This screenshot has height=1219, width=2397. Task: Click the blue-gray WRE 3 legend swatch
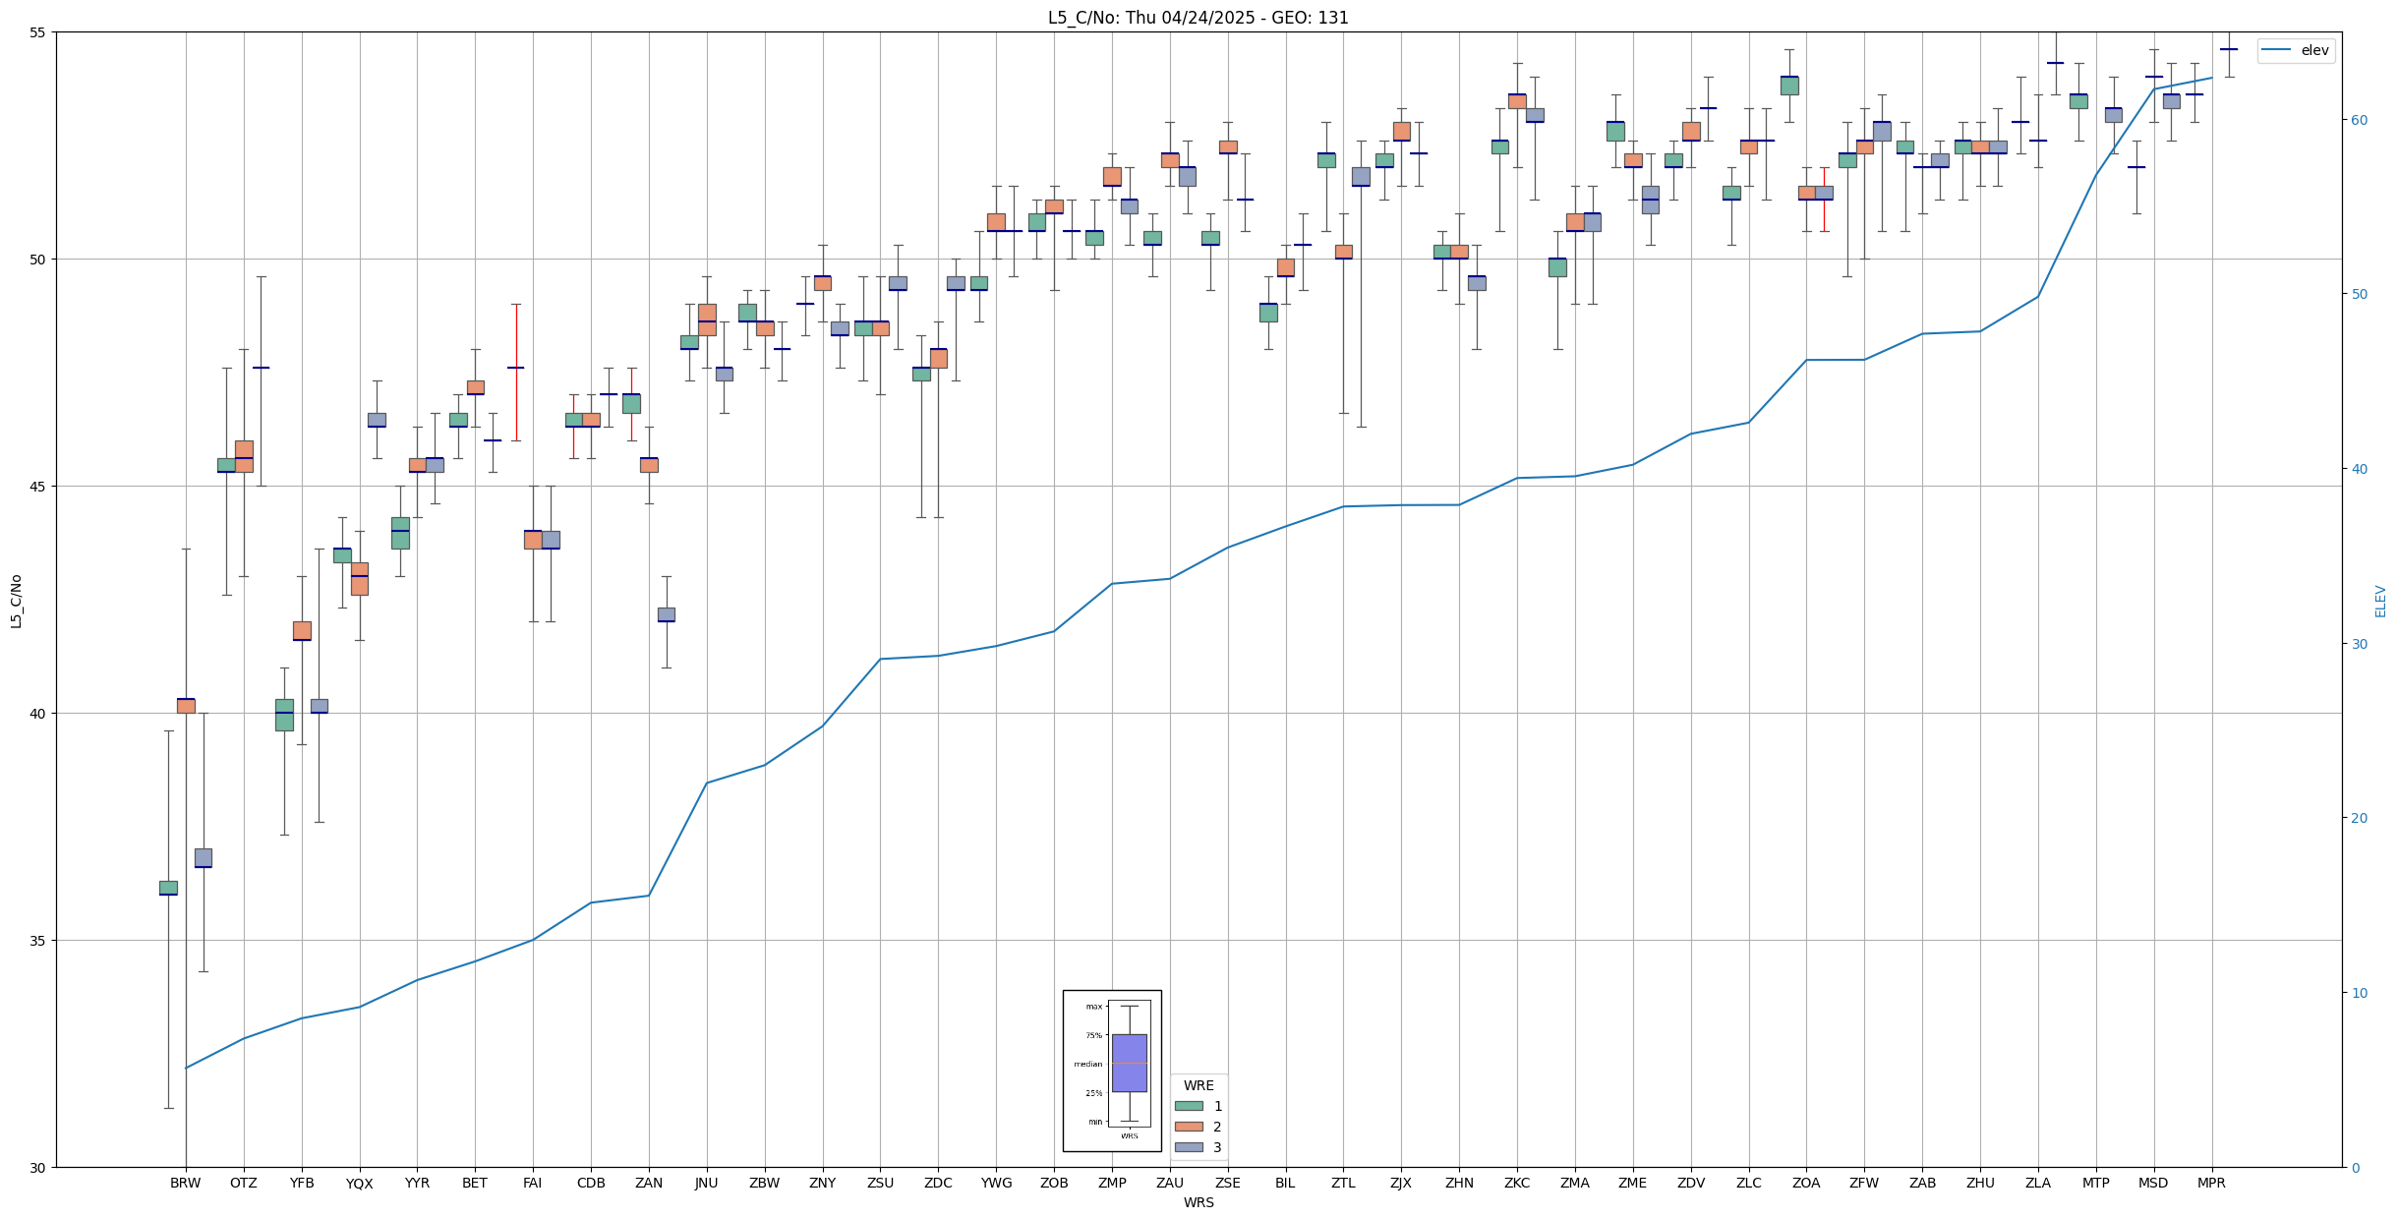pos(1188,1147)
